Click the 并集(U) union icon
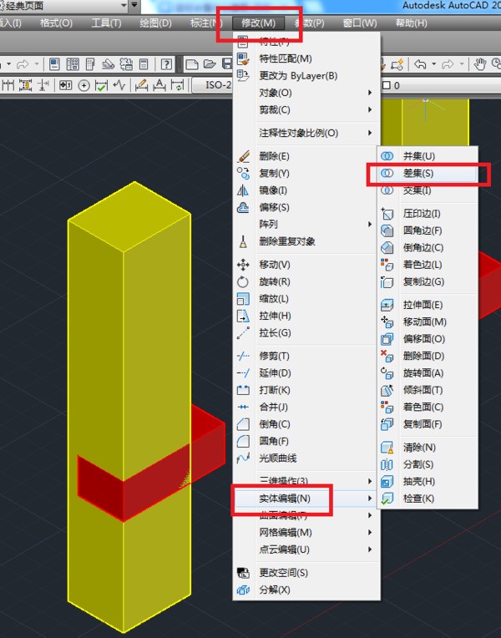501x638 pixels. click(387, 156)
